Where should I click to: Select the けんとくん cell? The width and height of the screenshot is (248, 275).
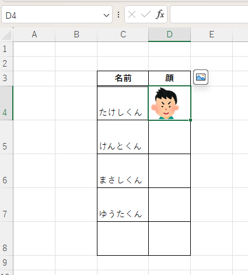123,137
